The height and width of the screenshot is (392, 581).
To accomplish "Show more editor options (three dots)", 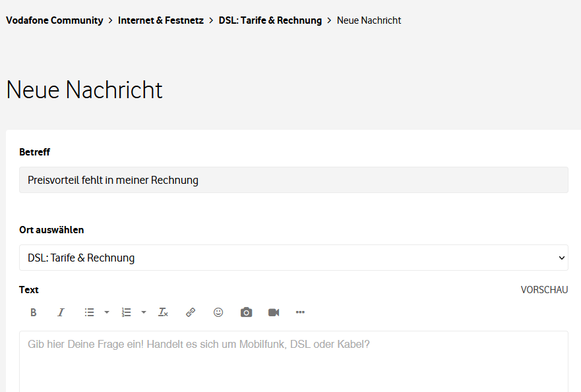I will 300,312.
